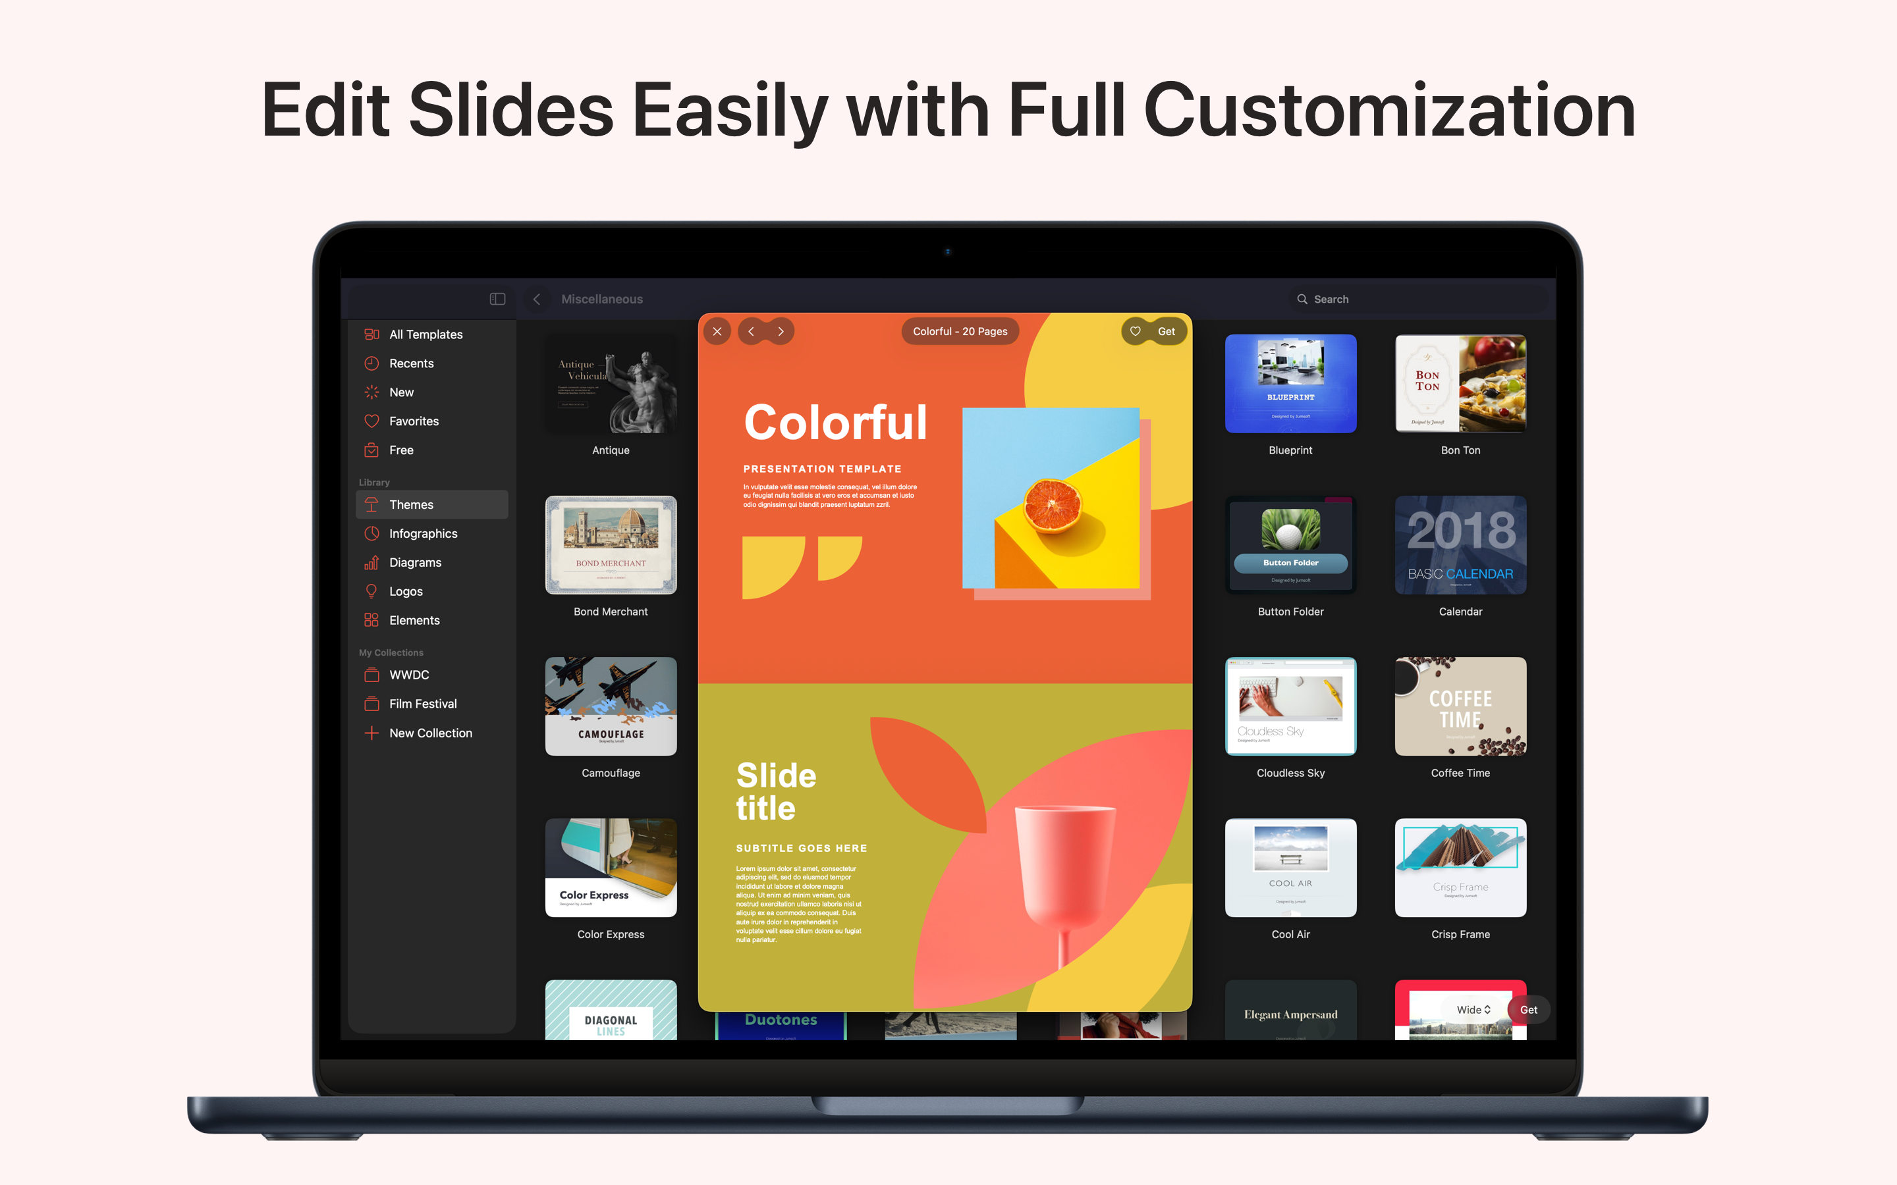This screenshot has width=1897, height=1185.
Task: Open the Blueprint template thumbnail
Action: 1290,384
